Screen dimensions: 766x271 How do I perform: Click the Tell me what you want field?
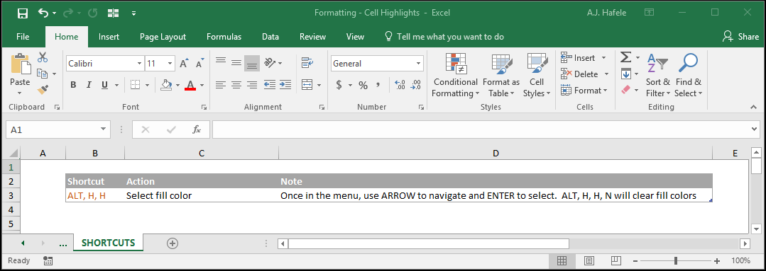click(444, 37)
